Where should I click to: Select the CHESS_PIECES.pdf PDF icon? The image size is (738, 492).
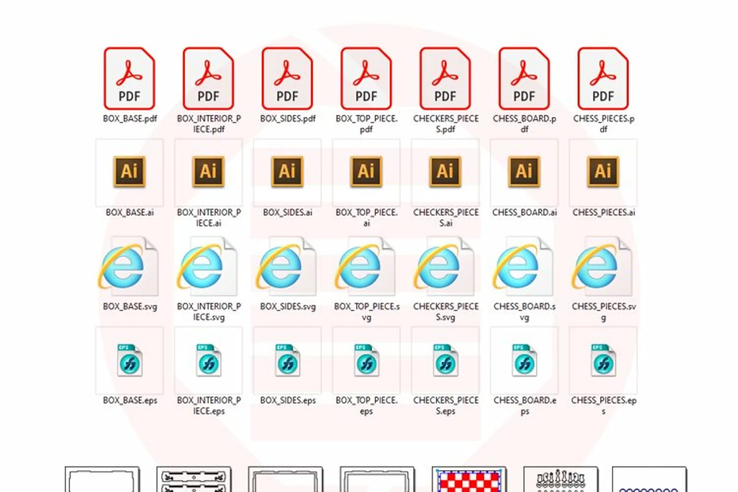603,78
